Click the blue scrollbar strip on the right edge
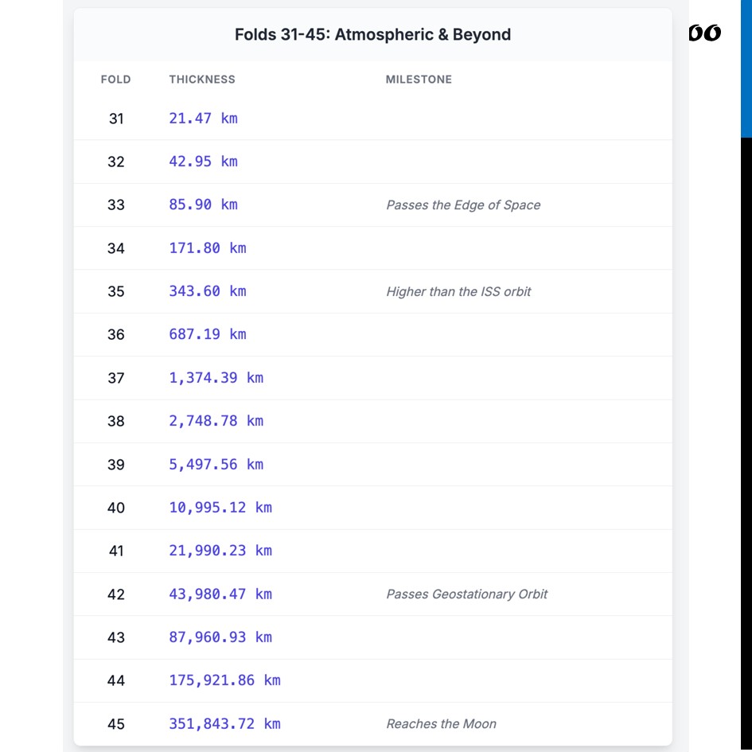Image resolution: width=752 pixels, height=752 pixels. pos(746,68)
